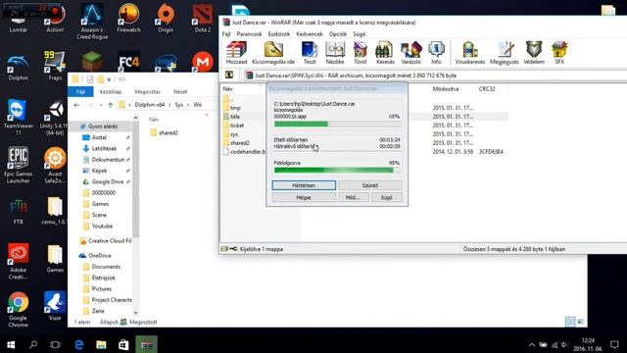
Task: Click the Védelem protect icon
Action: pyautogui.click(x=534, y=53)
